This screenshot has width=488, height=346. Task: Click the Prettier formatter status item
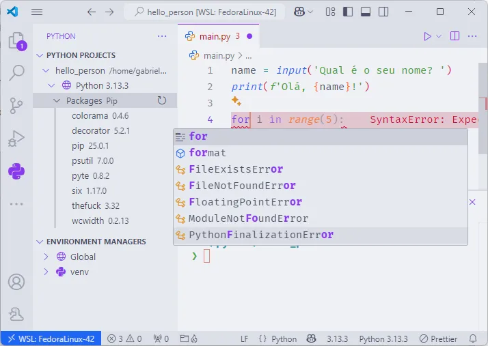438,338
